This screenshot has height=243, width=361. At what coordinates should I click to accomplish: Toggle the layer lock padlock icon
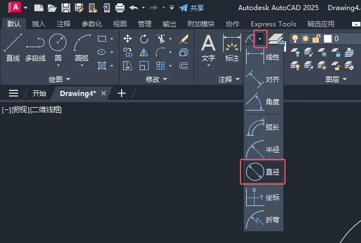coord(317,39)
